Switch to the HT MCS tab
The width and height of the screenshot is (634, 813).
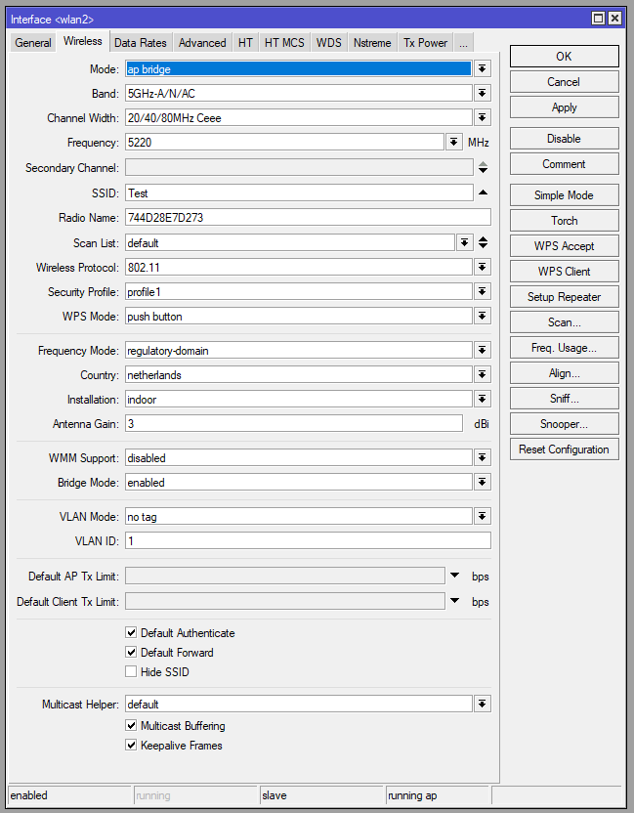coord(284,43)
